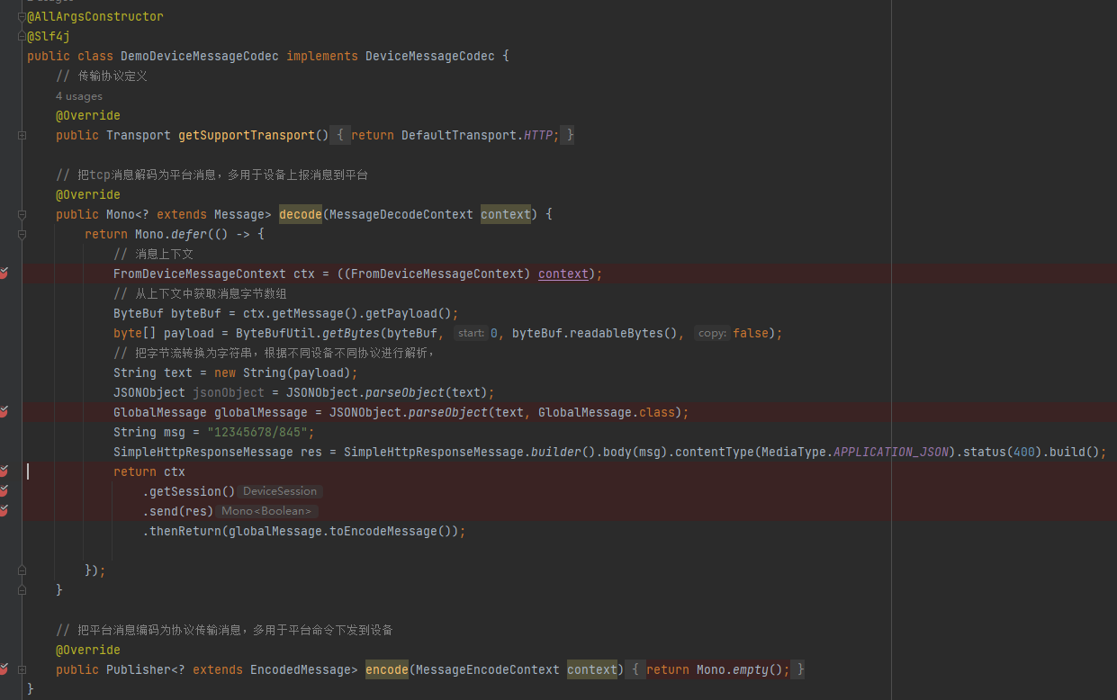Image resolution: width=1117 pixels, height=700 pixels.
Task: Place cursor on DemoDeviceMessageCodec class name
Action: click(200, 56)
